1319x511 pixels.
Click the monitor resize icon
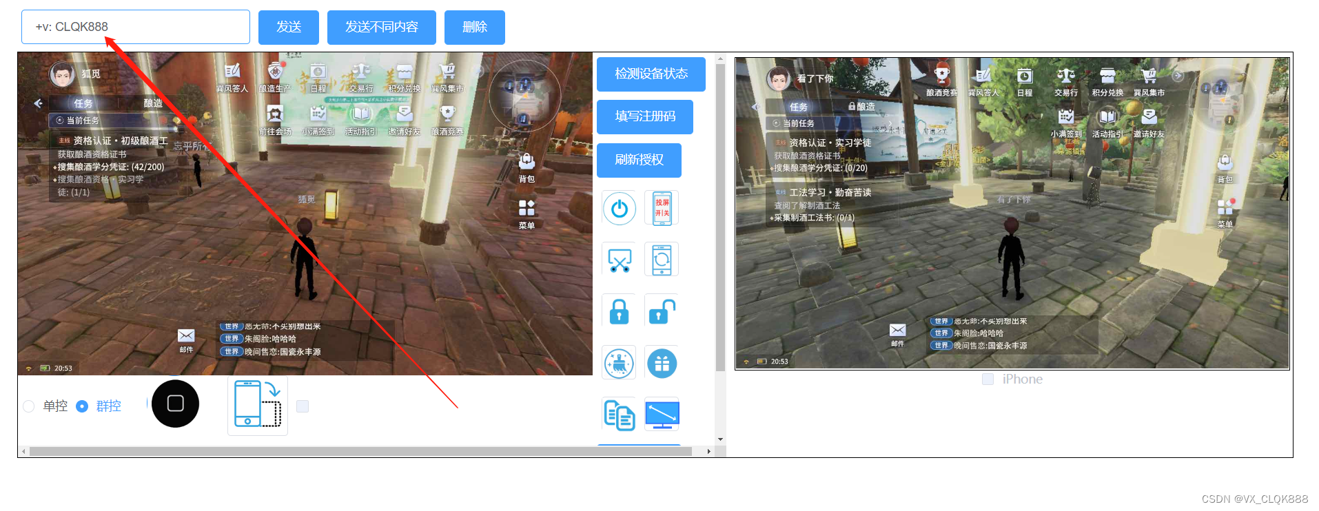[662, 415]
